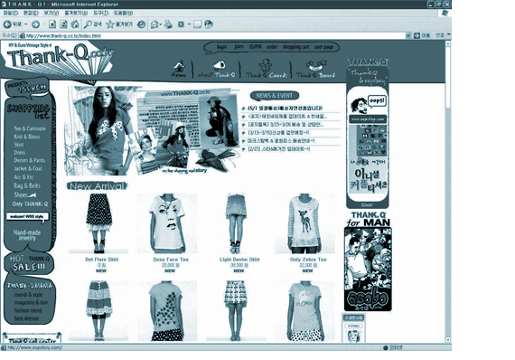The width and height of the screenshot is (515, 360).
Task: Open the Mail button dropdown arrow
Action: pyautogui.click(x=161, y=24)
